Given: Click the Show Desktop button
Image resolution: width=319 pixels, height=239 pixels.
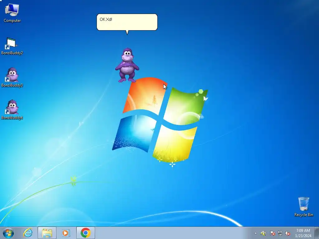Looking at the screenshot, I should point(317,233).
